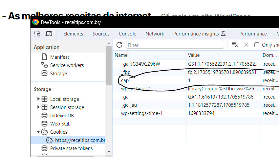The image size is (279, 157).
Task: Click the value 1.1.1812577287.1705519785
Action: click(219, 105)
